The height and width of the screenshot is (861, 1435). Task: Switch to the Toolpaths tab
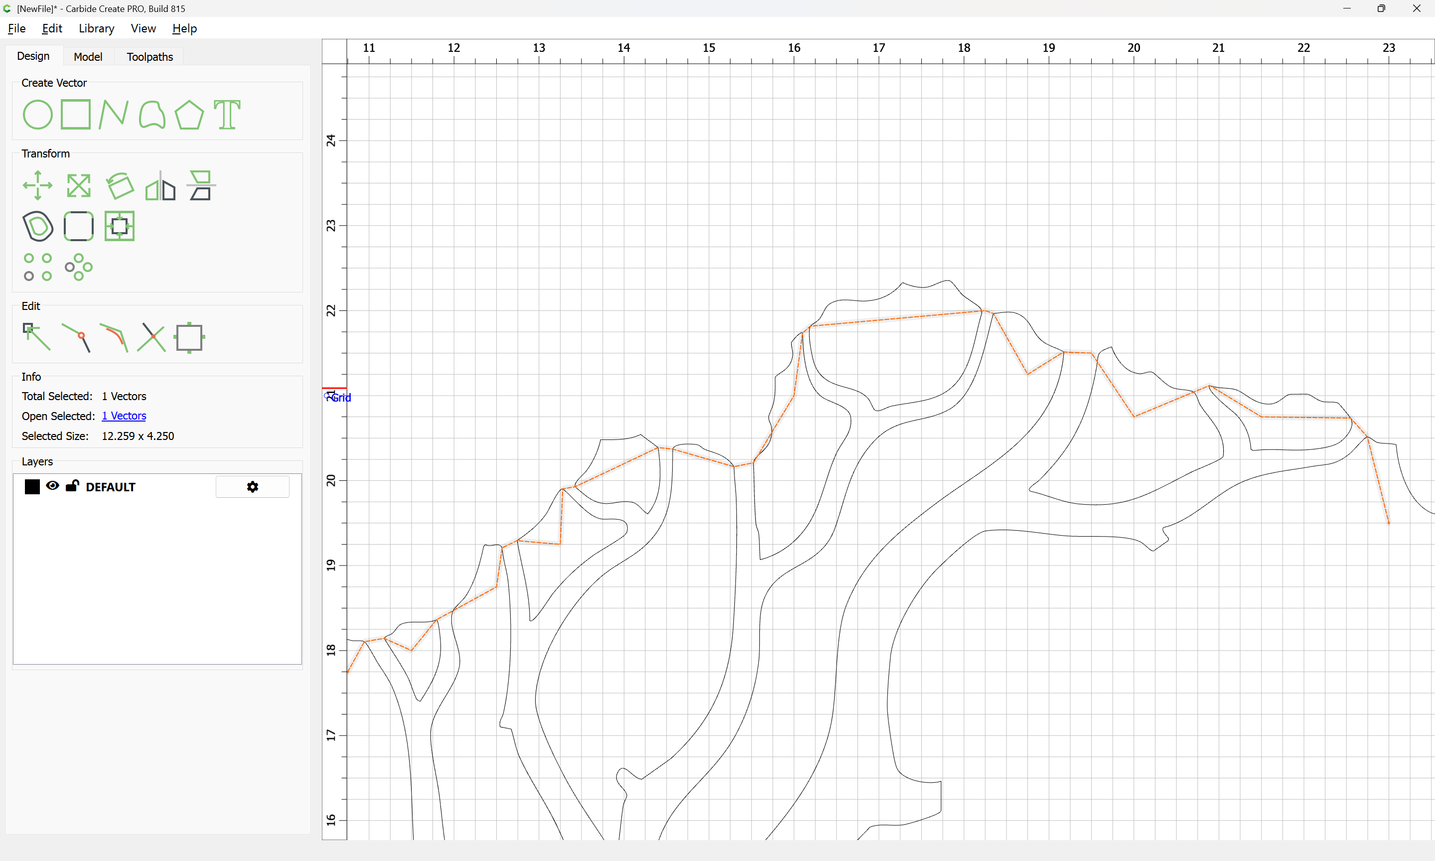coord(150,57)
